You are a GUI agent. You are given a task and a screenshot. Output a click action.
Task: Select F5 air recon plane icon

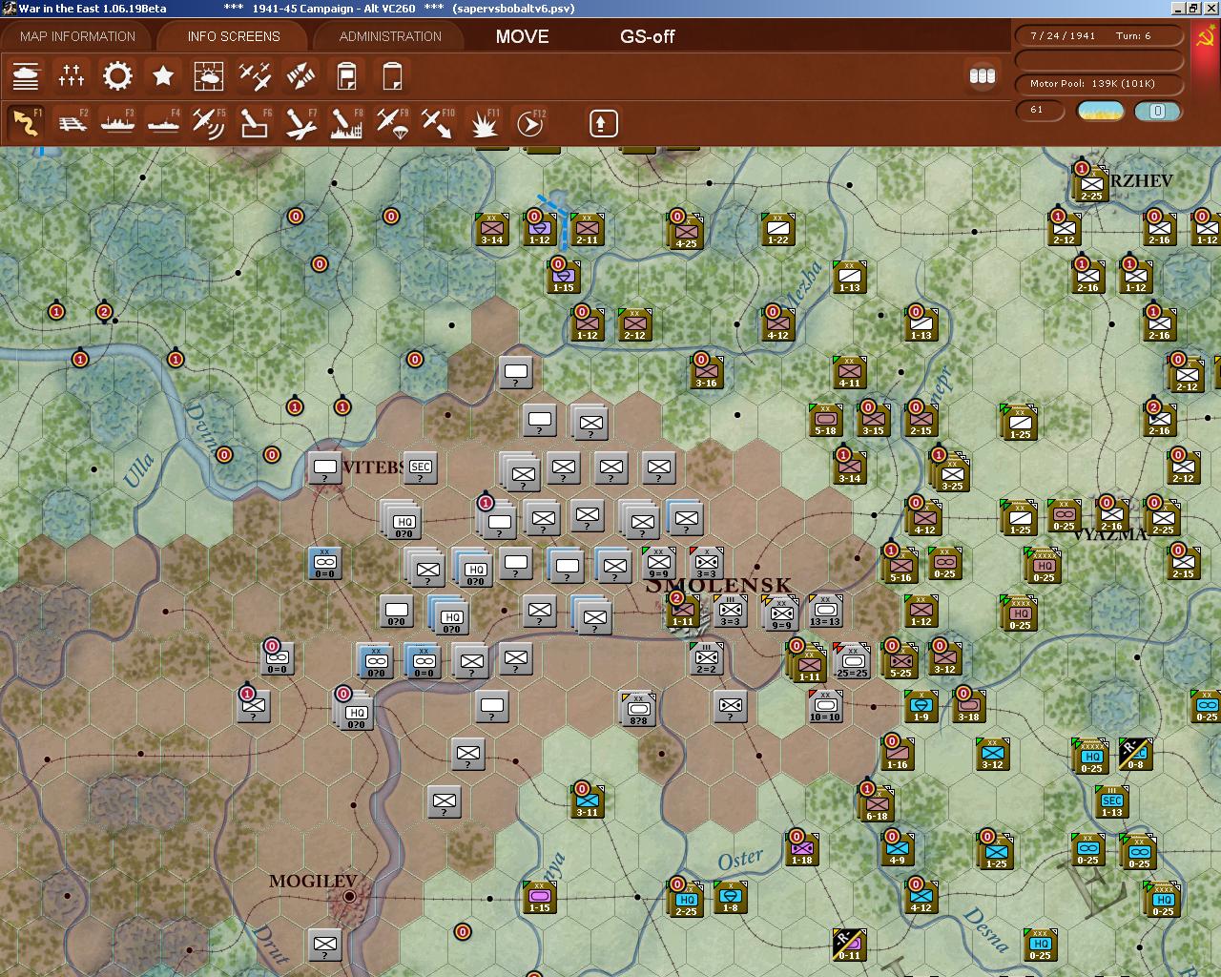209,123
